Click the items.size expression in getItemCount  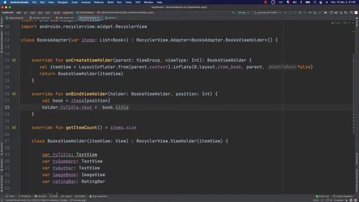[x=123, y=127]
